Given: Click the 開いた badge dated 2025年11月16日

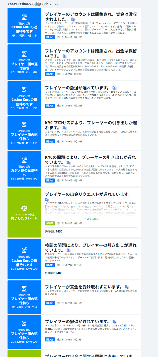Looking at the screenshot, I should [x=50, y=265].
